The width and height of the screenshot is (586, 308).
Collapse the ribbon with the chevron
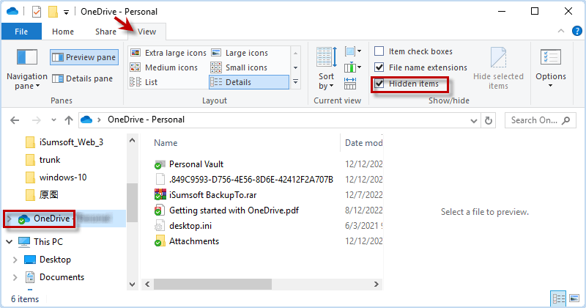tap(561, 31)
